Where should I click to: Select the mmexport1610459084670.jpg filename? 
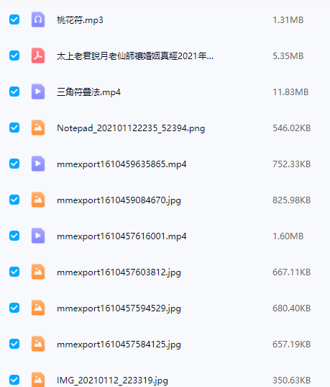119,200
